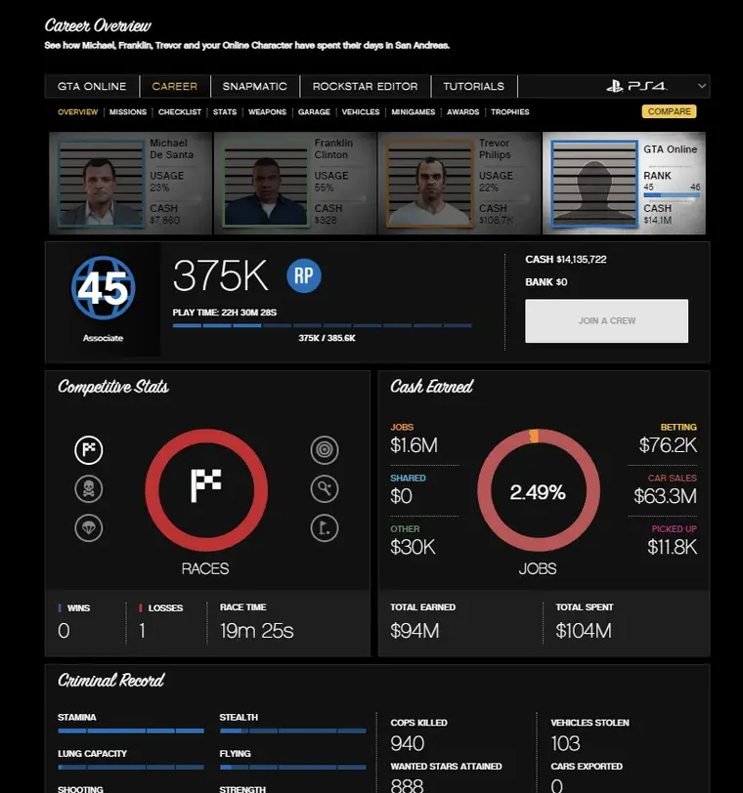743x793 pixels.
Task: Select the GTA Online character card
Action: point(624,183)
